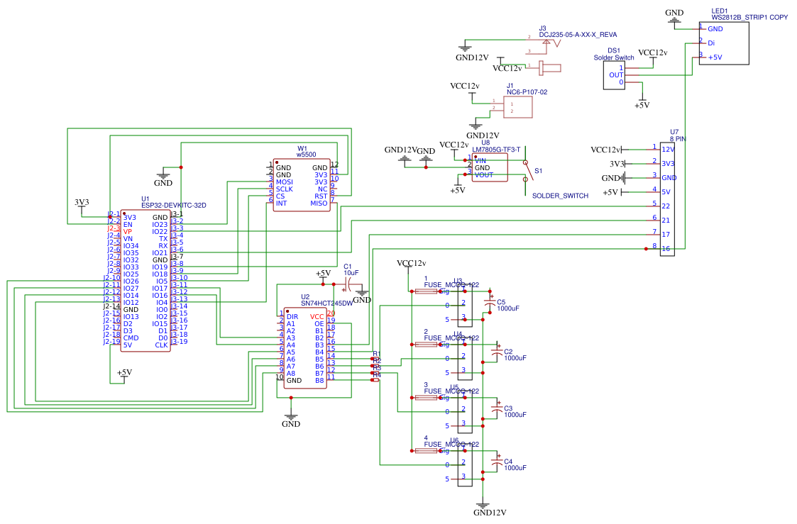The height and width of the screenshot is (524, 797).
Task: Click the ESP32-DEVKITC-32D component label
Action: [x=173, y=206]
